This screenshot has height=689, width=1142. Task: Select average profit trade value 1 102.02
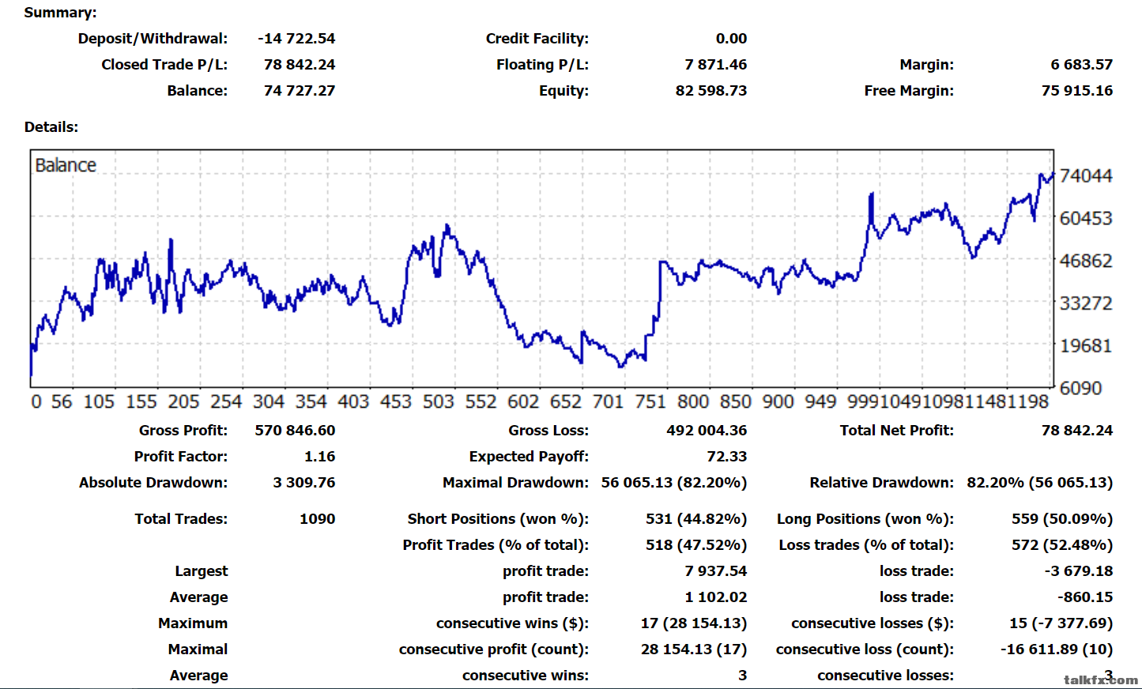[716, 597]
